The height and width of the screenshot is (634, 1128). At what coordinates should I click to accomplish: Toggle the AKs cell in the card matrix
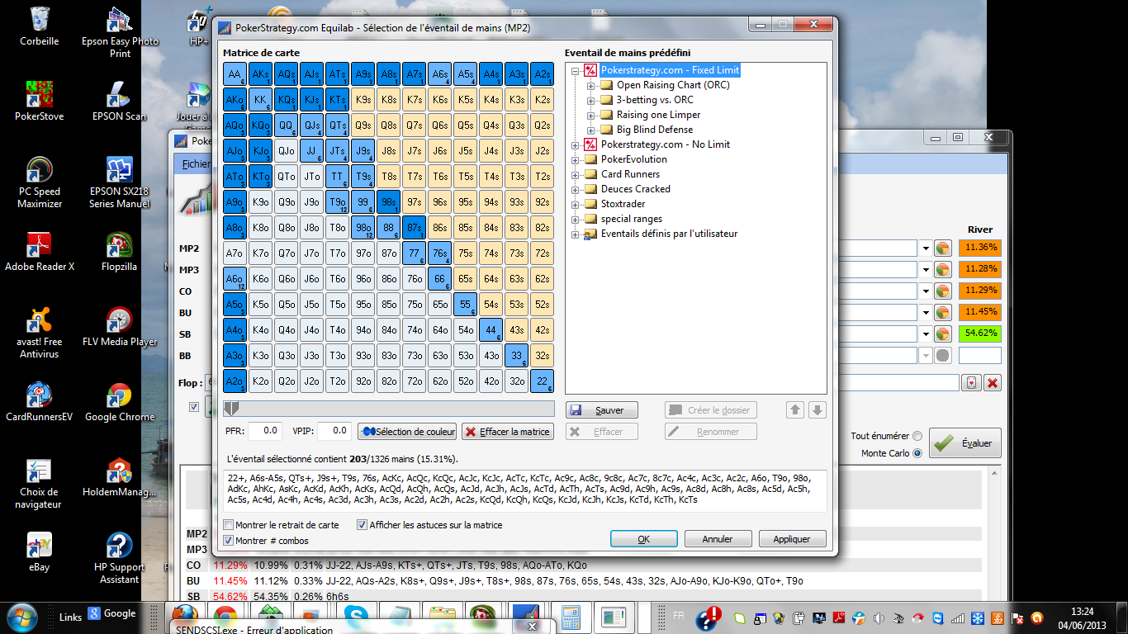(261, 74)
